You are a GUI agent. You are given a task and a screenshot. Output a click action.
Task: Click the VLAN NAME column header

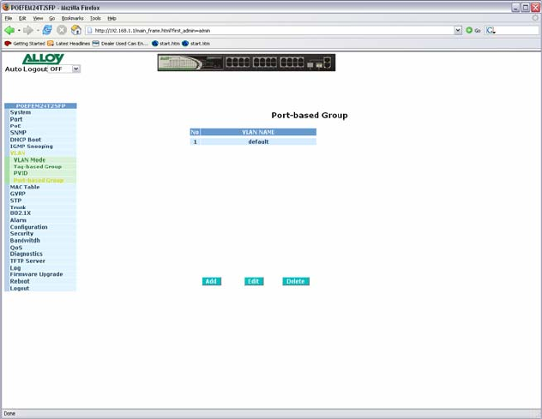pyautogui.click(x=258, y=132)
